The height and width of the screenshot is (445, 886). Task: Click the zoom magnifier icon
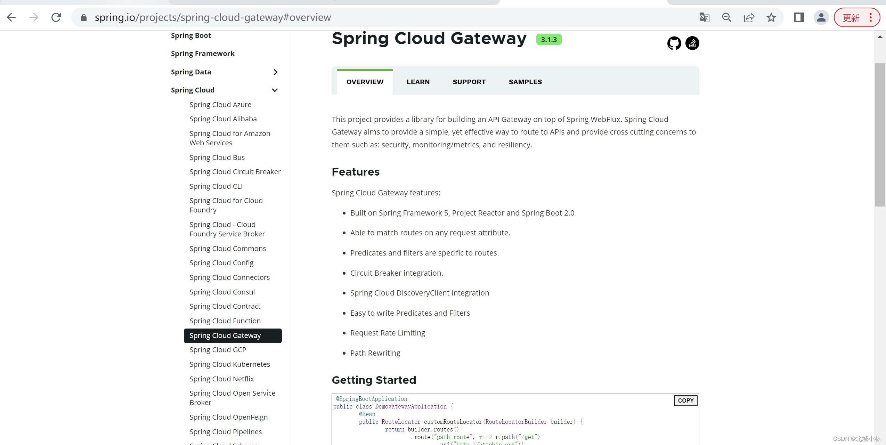tap(726, 17)
